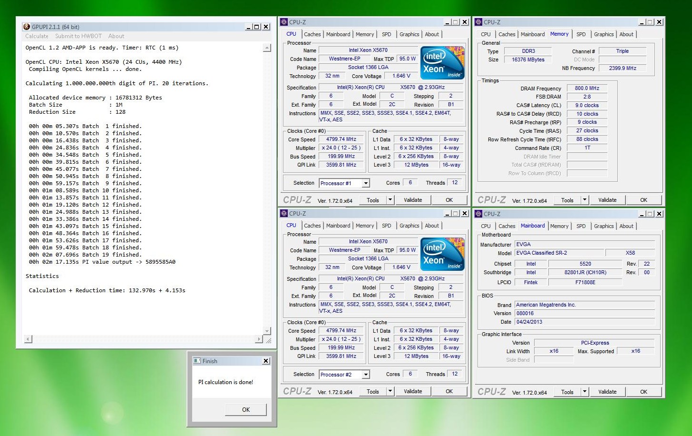The height and width of the screenshot is (436, 692).
Task: Open SPD tab in CPU-Z Memory window
Action: [x=581, y=34]
